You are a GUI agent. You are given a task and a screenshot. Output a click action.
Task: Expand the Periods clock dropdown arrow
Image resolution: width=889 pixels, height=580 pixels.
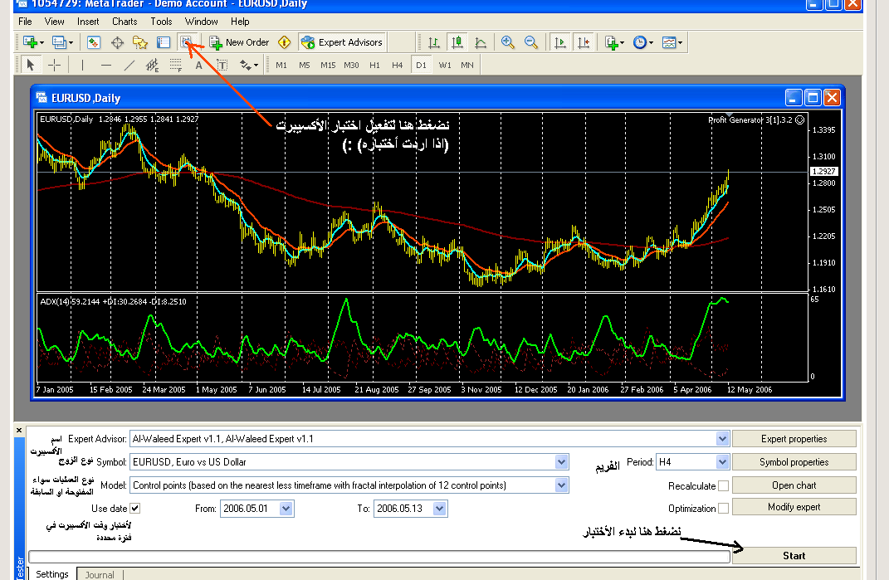(x=651, y=43)
